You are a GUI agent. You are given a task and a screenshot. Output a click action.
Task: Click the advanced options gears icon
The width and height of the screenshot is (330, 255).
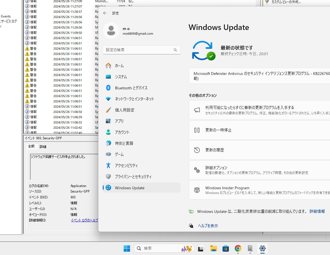pyautogui.click(x=197, y=170)
